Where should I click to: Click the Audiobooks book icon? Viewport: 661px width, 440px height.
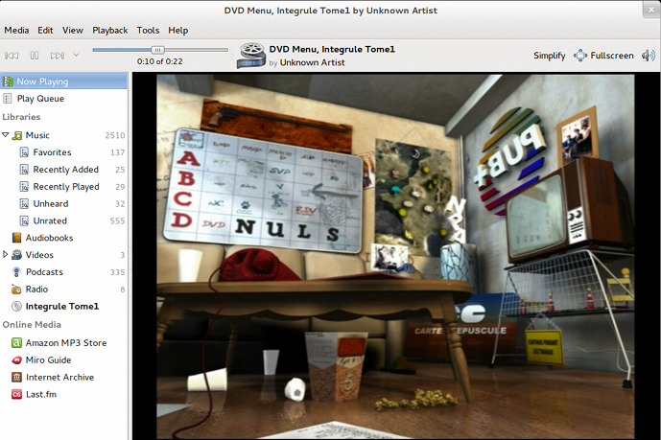pos(16,238)
